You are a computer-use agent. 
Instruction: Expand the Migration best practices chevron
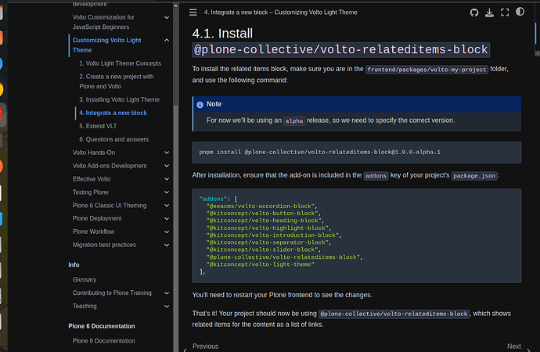tap(167, 245)
